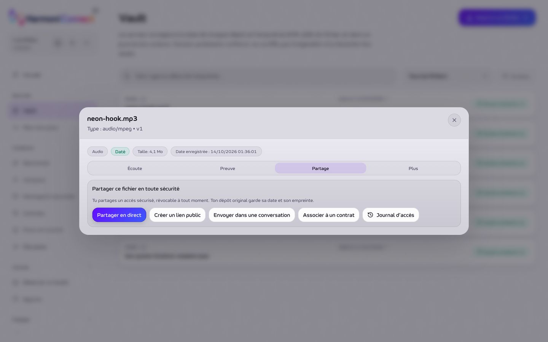Choose Envoyer dans une conversation
Viewport: 548px width, 342px height.
(x=252, y=215)
